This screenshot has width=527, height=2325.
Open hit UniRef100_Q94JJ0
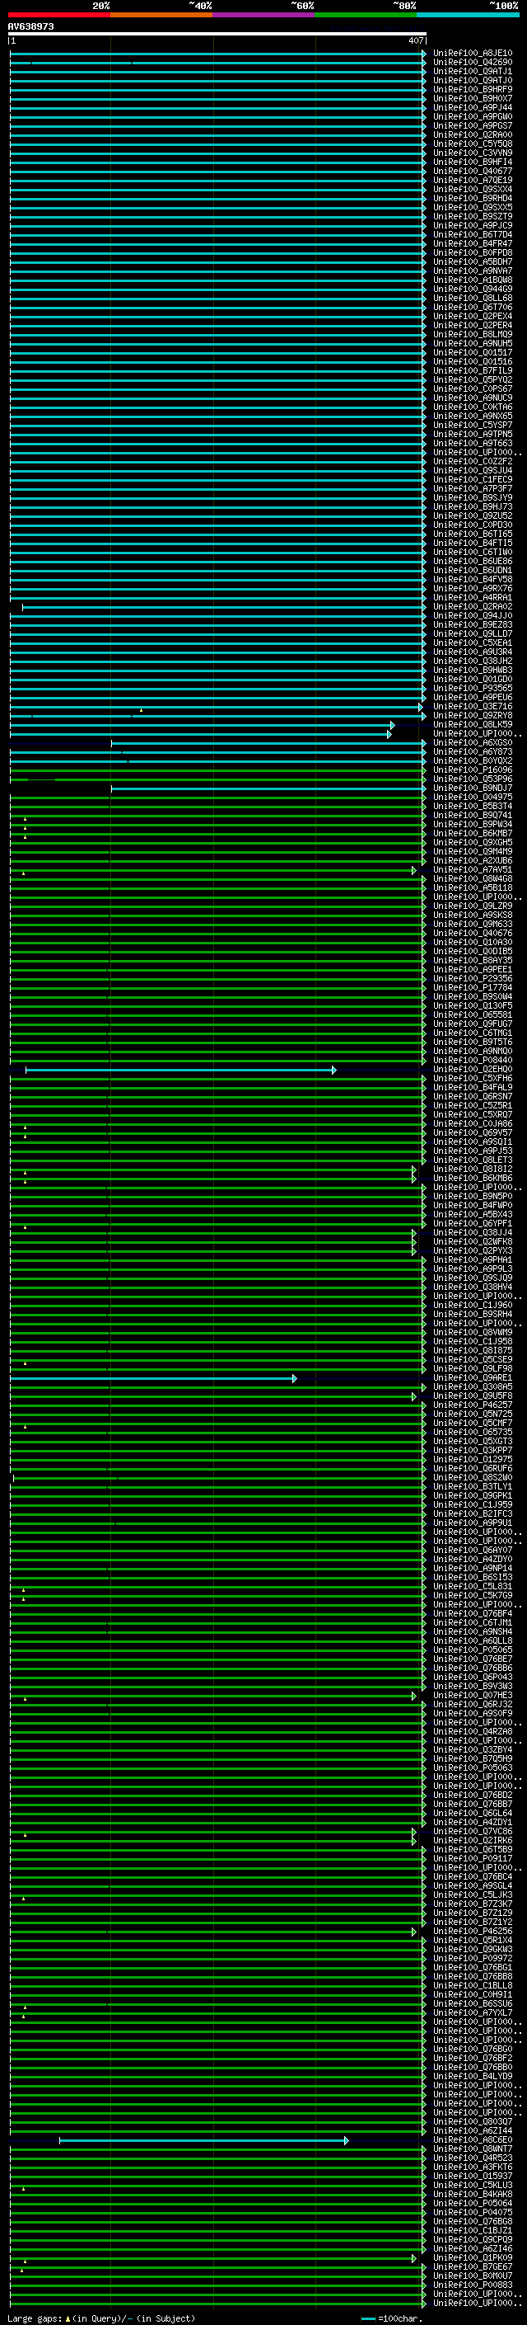[x=473, y=615]
